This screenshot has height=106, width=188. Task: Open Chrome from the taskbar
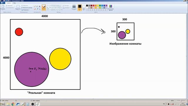[13, 104]
